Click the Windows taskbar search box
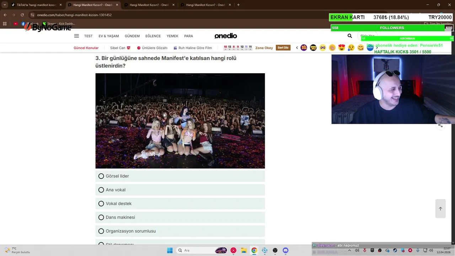Image resolution: width=455 pixels, height=256 pixels. coord(202,250)
